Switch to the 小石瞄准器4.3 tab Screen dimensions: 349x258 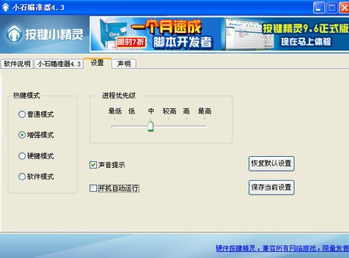click(59, 63)
